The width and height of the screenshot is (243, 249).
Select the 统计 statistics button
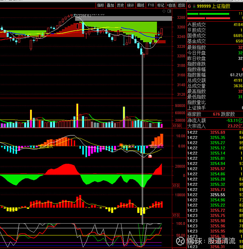point(131,5)
